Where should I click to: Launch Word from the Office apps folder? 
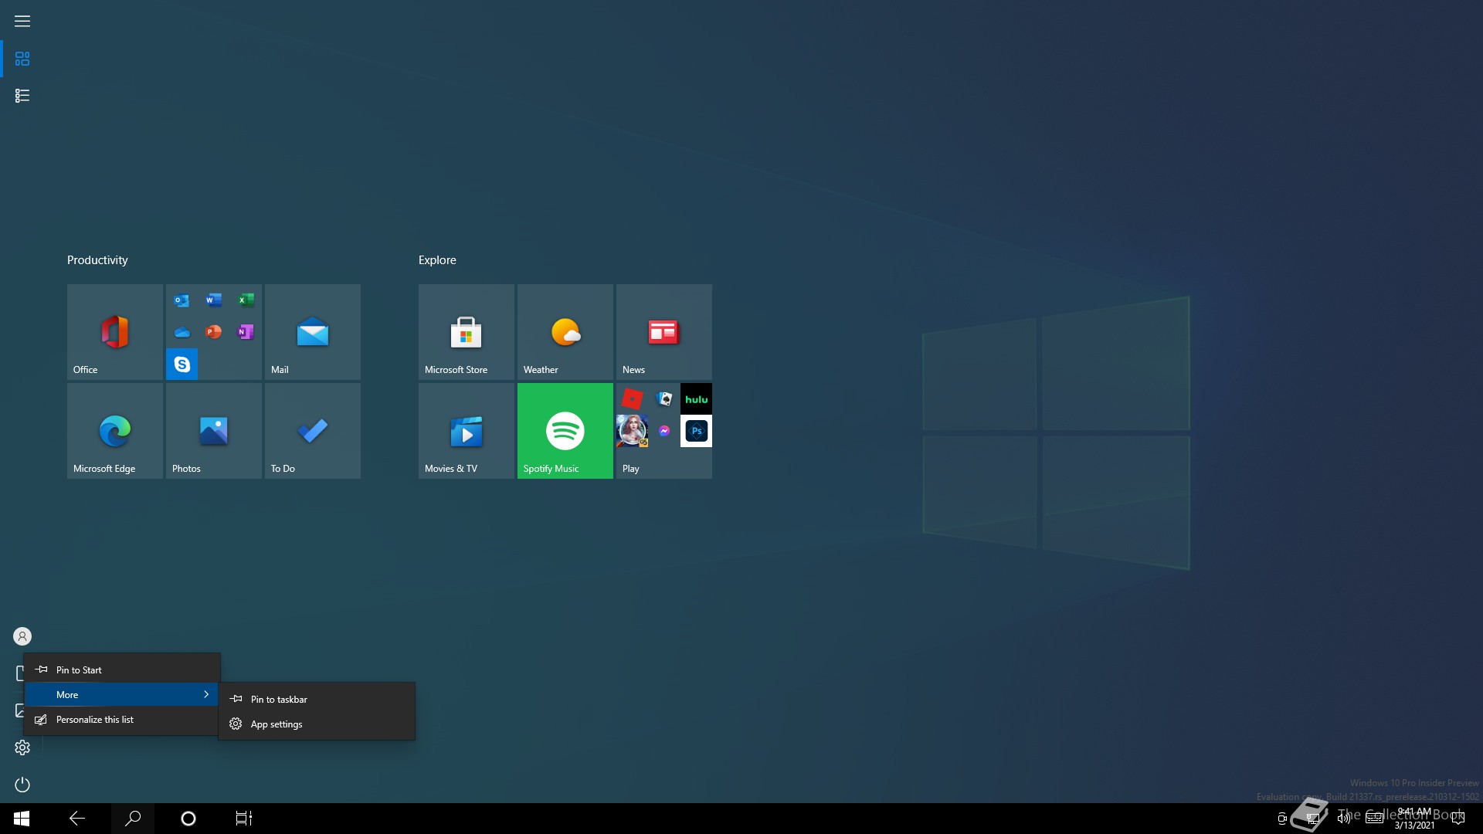point(214,300)
